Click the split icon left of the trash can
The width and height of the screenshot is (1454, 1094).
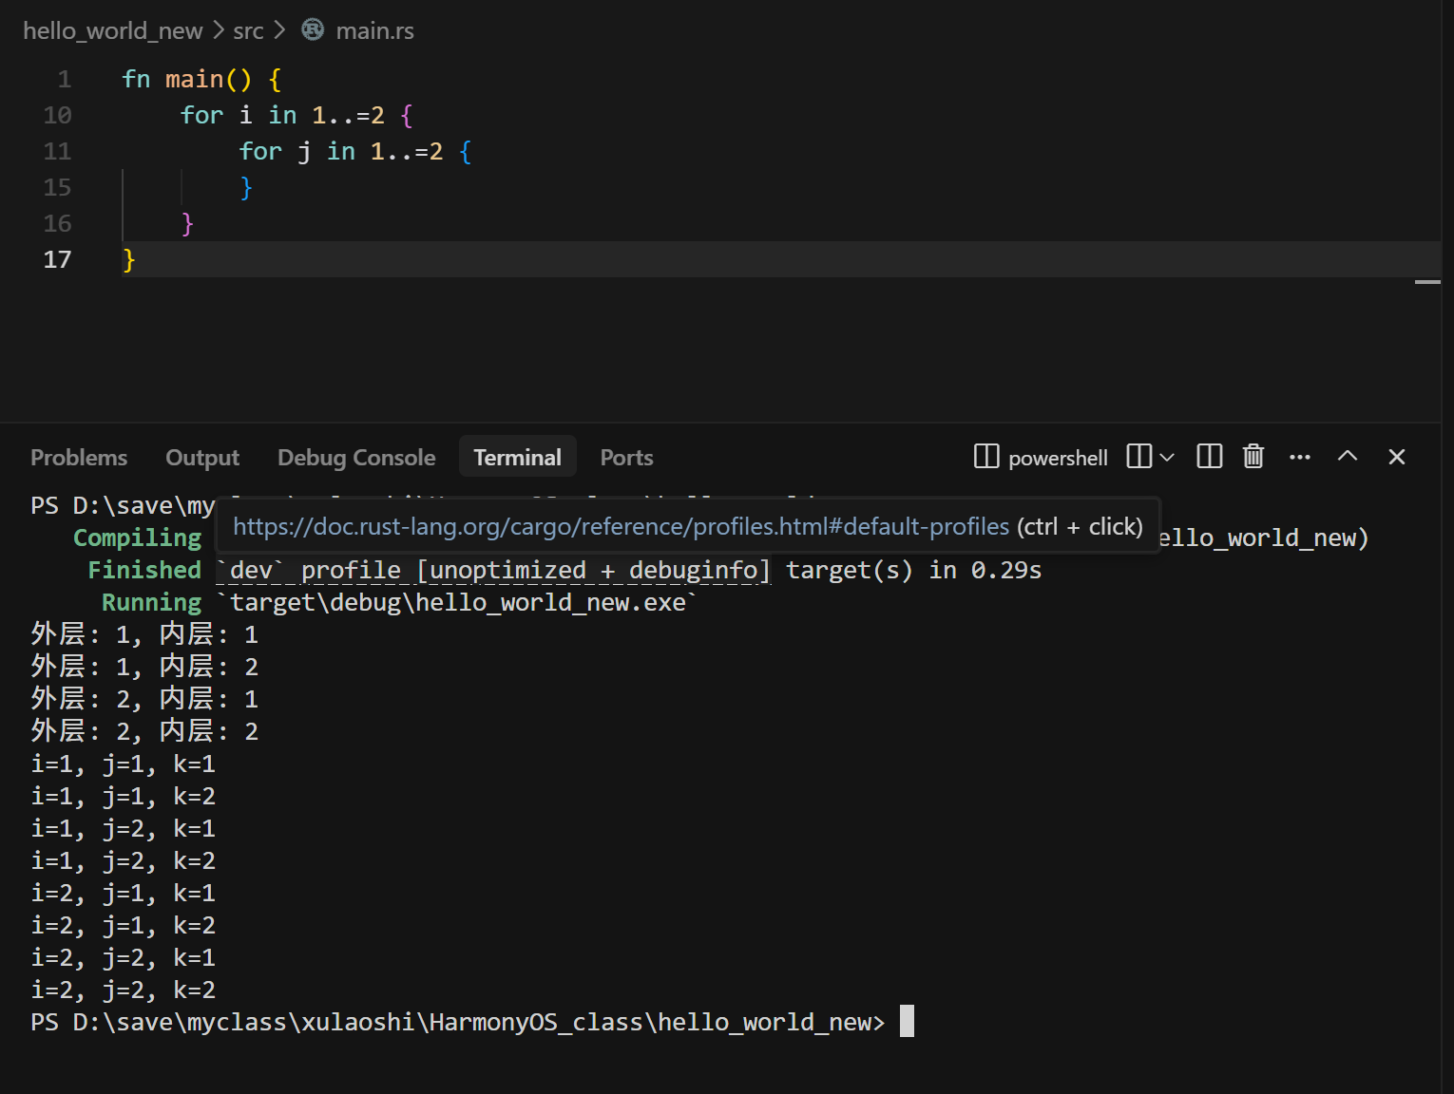point(1209,457)
